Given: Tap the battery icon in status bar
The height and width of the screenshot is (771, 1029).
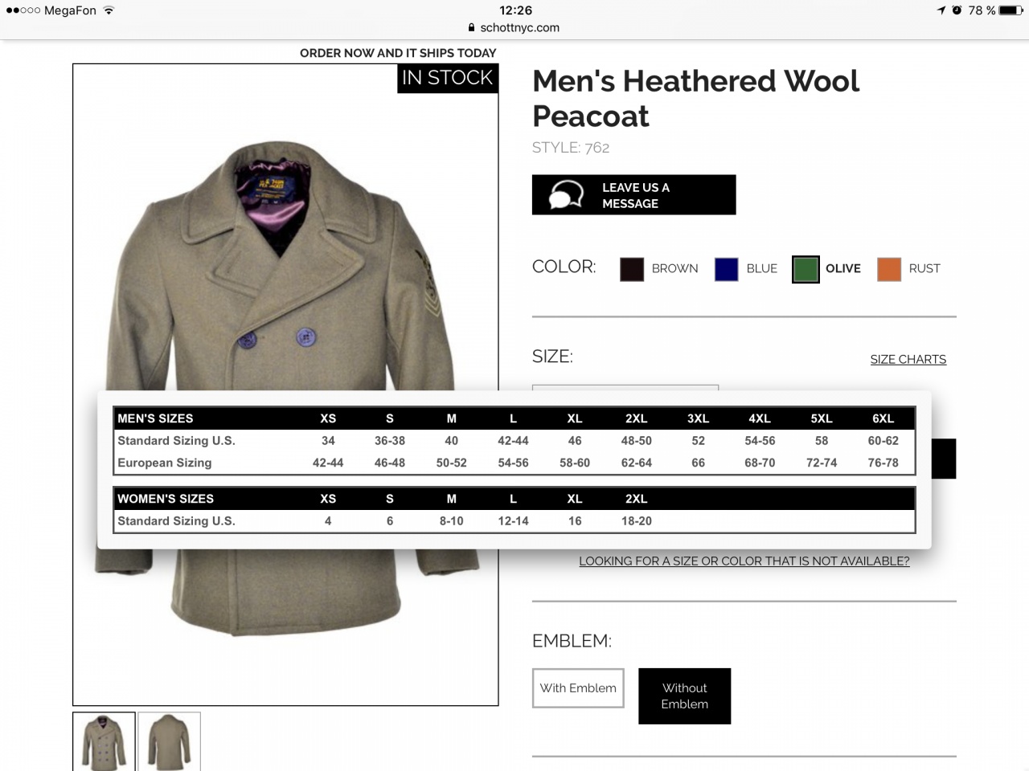Looking at the screenshot, I should point(1010,10).
